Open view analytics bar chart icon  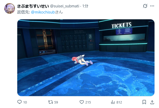(113, 102)
